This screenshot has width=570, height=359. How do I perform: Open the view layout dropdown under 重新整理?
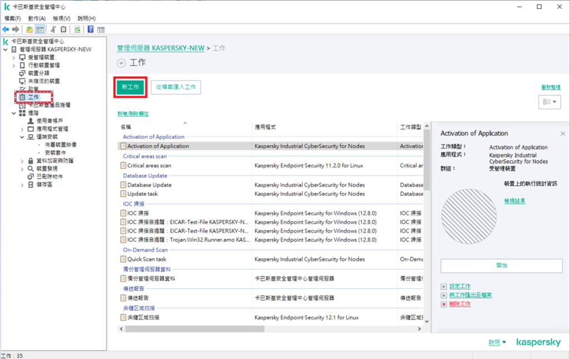[549, 102]
